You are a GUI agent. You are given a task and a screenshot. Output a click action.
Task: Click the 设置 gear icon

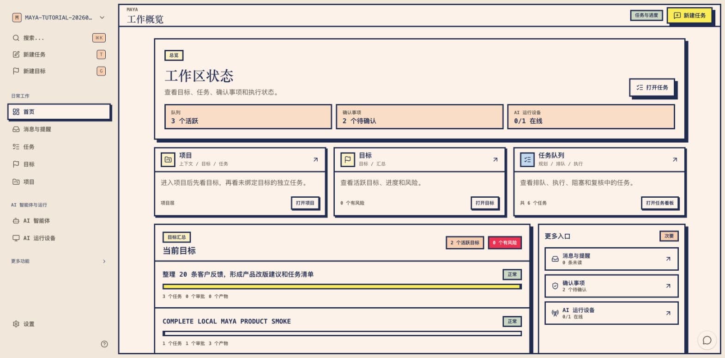[16, 324]
